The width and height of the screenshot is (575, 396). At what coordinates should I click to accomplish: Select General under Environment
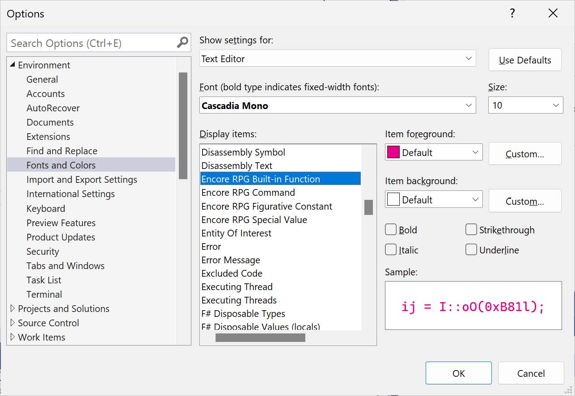pyautogui.click(x=42, y=80)
